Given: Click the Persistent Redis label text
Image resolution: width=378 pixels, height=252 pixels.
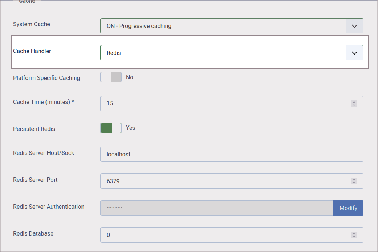Looking at the screenshot, I should (34, 129).
